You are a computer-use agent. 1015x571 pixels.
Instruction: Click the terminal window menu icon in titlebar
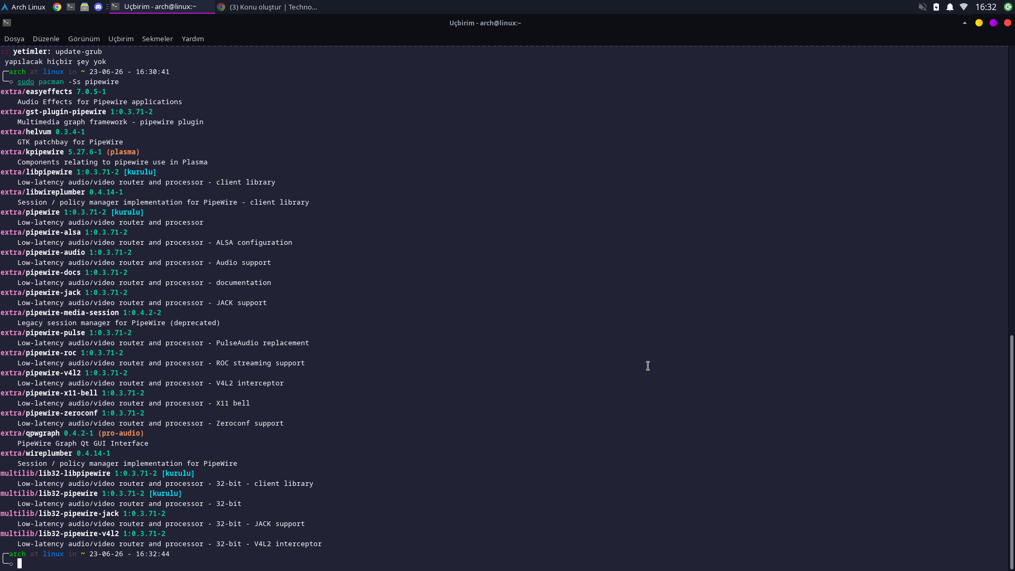7,23
